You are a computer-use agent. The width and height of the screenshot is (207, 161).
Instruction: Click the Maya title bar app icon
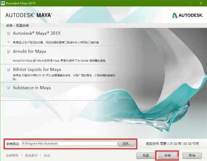coord(3,3)
